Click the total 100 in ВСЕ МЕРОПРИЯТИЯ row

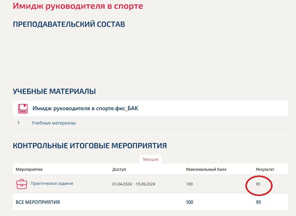click(x=189, y=202)
